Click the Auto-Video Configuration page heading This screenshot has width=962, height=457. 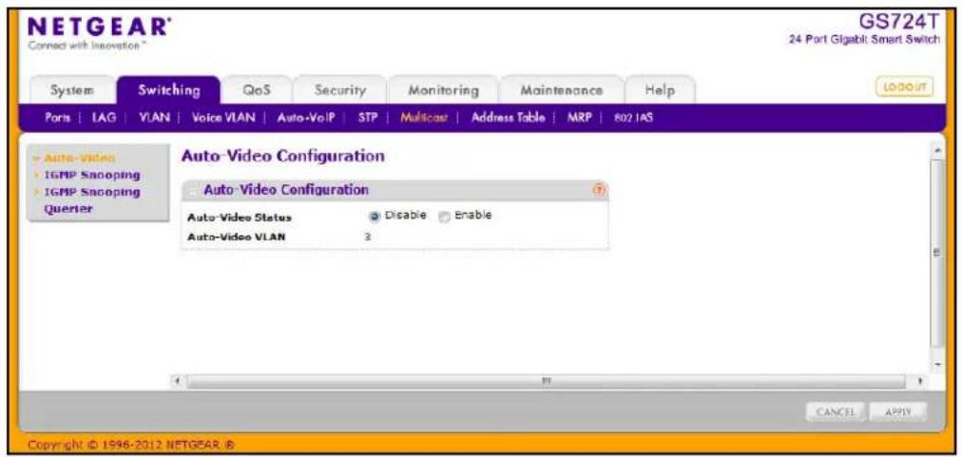pos(283,157)
